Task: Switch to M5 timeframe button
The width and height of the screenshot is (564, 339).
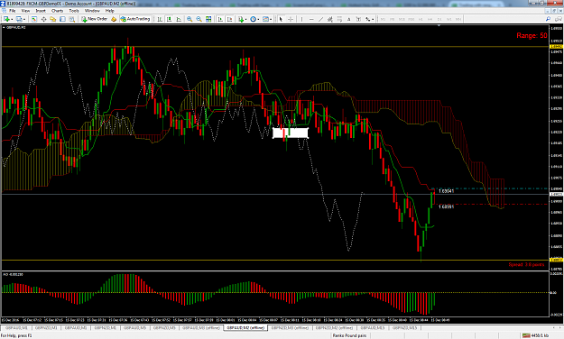Action: (x=392, y=19)
